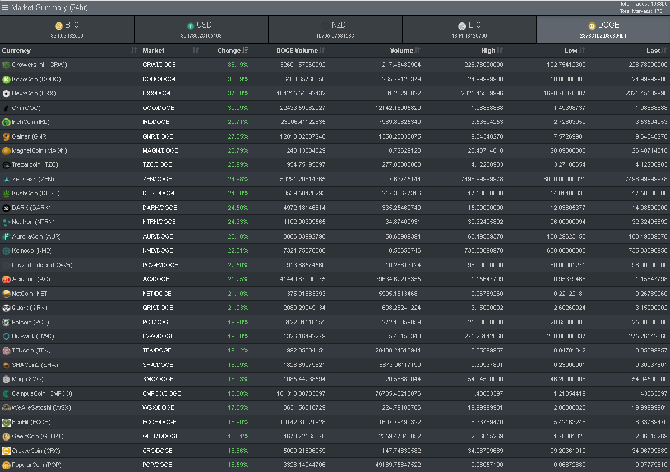670x472 pixels.
Task: Sort table by Last column arrows
Action: pyautogui.click(x=664, y=51)
